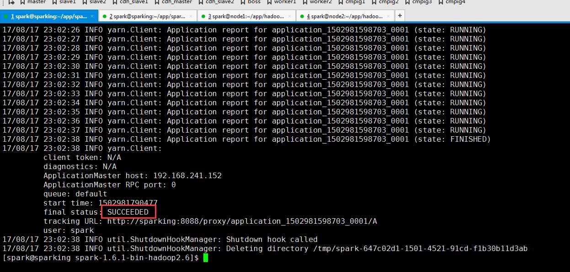Launch the cdh_slave2 quick-connect entry
570x272 pixels.
216,2
